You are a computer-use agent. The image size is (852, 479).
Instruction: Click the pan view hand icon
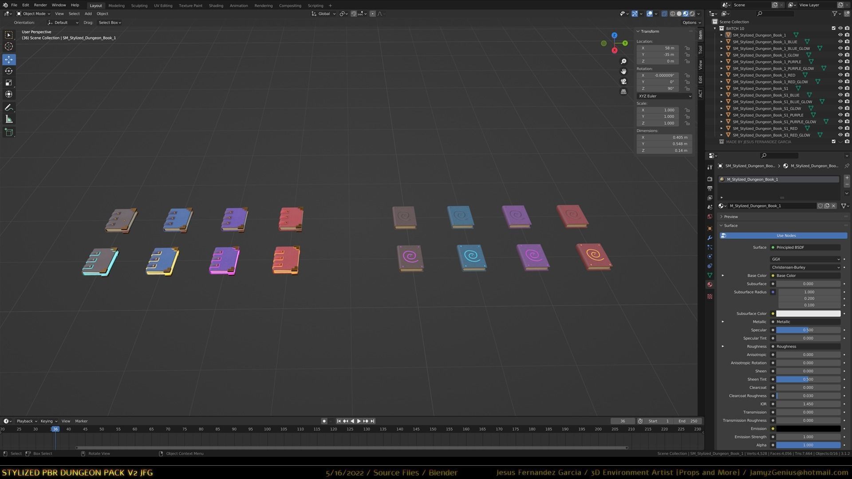click(x=623, y=71)
